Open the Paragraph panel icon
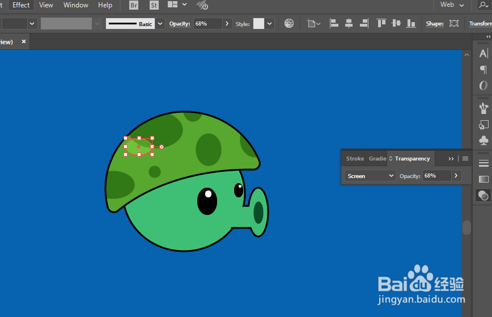 [483, 69]
